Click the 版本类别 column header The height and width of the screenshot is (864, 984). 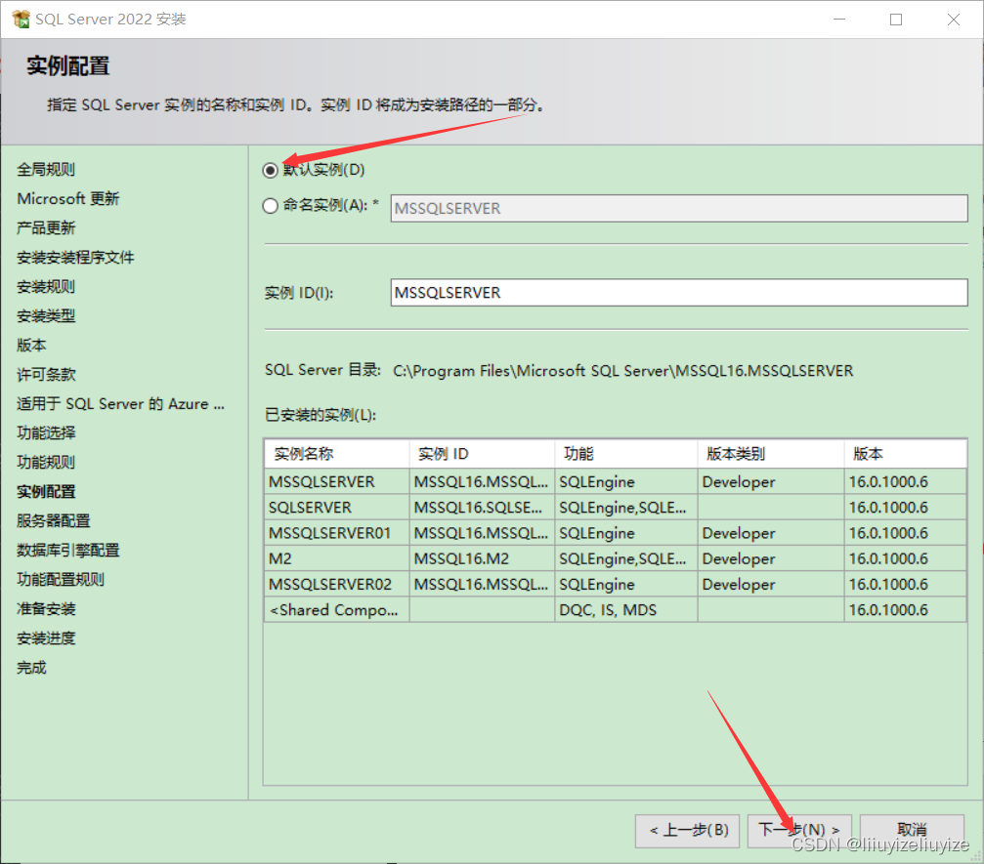pos(771,453)
